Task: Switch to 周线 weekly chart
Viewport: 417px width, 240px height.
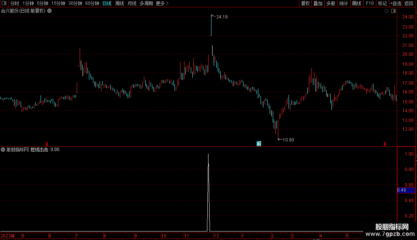Action: pyautogui.click(x=120, y=3)
